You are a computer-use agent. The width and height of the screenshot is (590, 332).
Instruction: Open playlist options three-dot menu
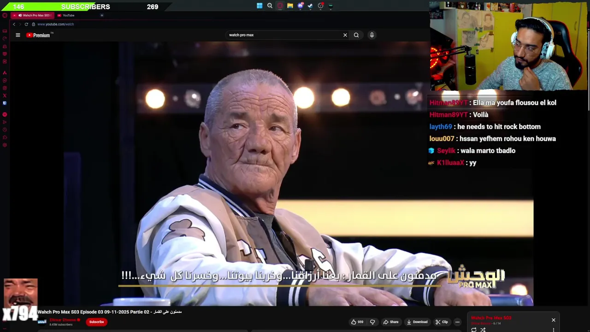tap(554, 330)
